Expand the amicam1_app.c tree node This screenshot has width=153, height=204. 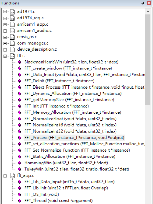(x=5, y=24)
